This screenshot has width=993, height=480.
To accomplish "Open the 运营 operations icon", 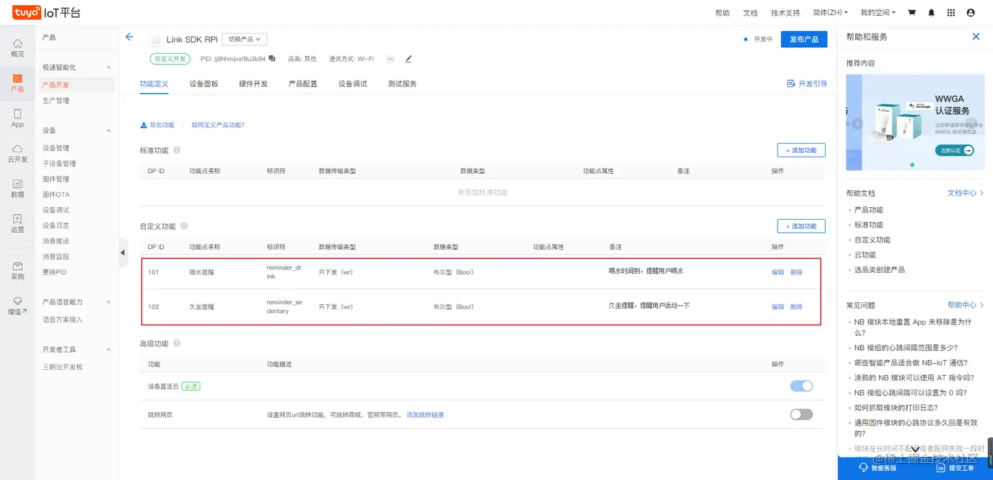I will (17, 224).
